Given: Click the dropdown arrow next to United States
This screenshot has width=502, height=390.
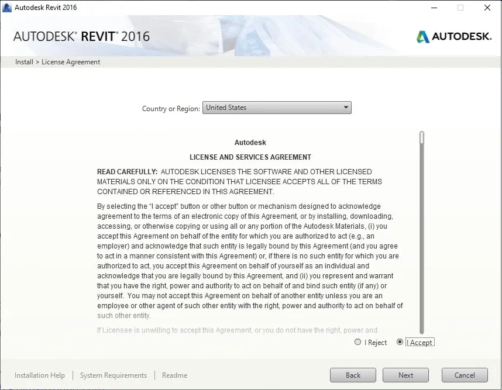Looking at the screenshot, I should [x=345, y=108].
